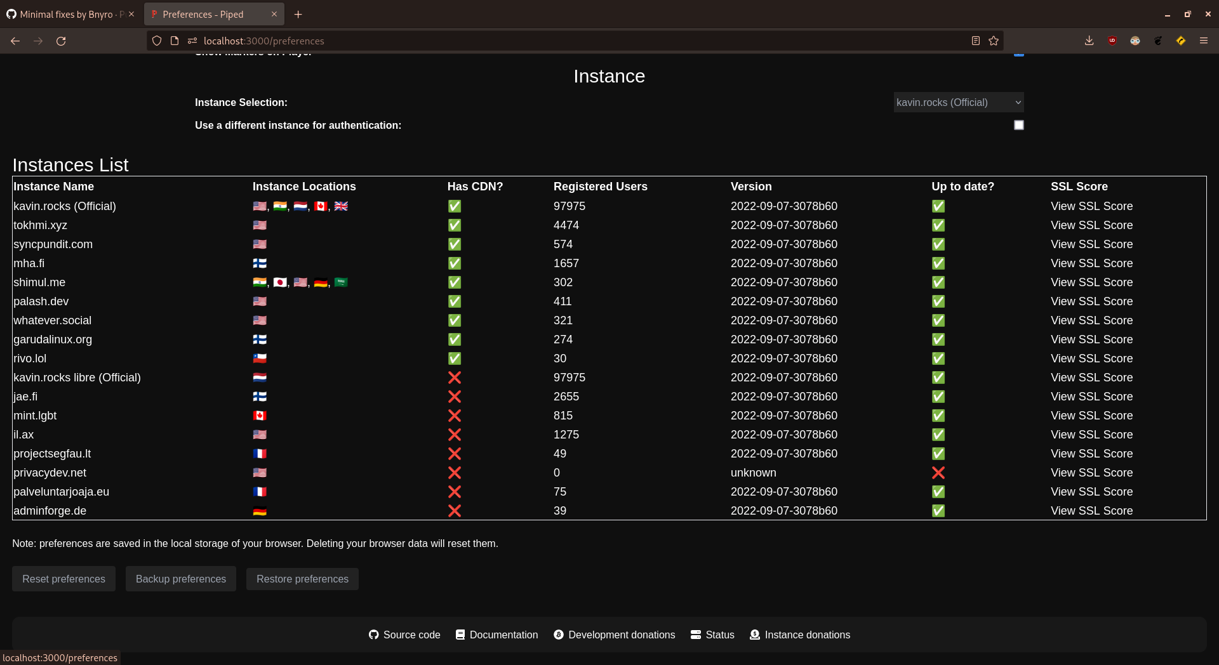Open the Instance Selection dropdown
1219x665 pixels.
959,102
